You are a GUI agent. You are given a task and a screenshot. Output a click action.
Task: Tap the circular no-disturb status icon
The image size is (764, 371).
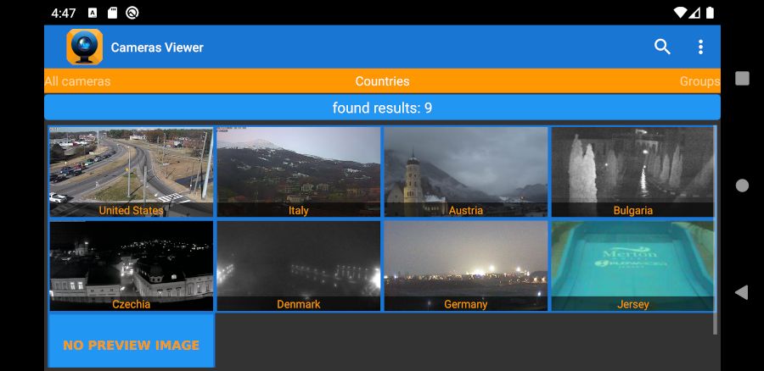click(132, 13)
